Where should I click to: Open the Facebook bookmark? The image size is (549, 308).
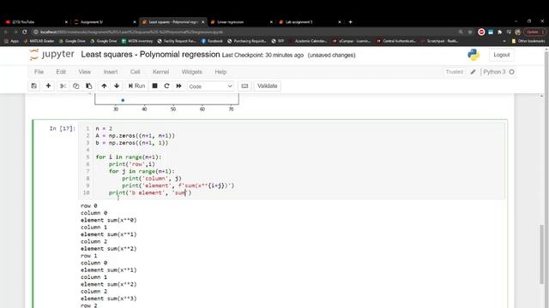click(212, 41)
